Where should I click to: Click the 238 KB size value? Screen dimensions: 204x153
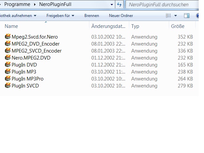pyautogui.click(x=185, y=72)
